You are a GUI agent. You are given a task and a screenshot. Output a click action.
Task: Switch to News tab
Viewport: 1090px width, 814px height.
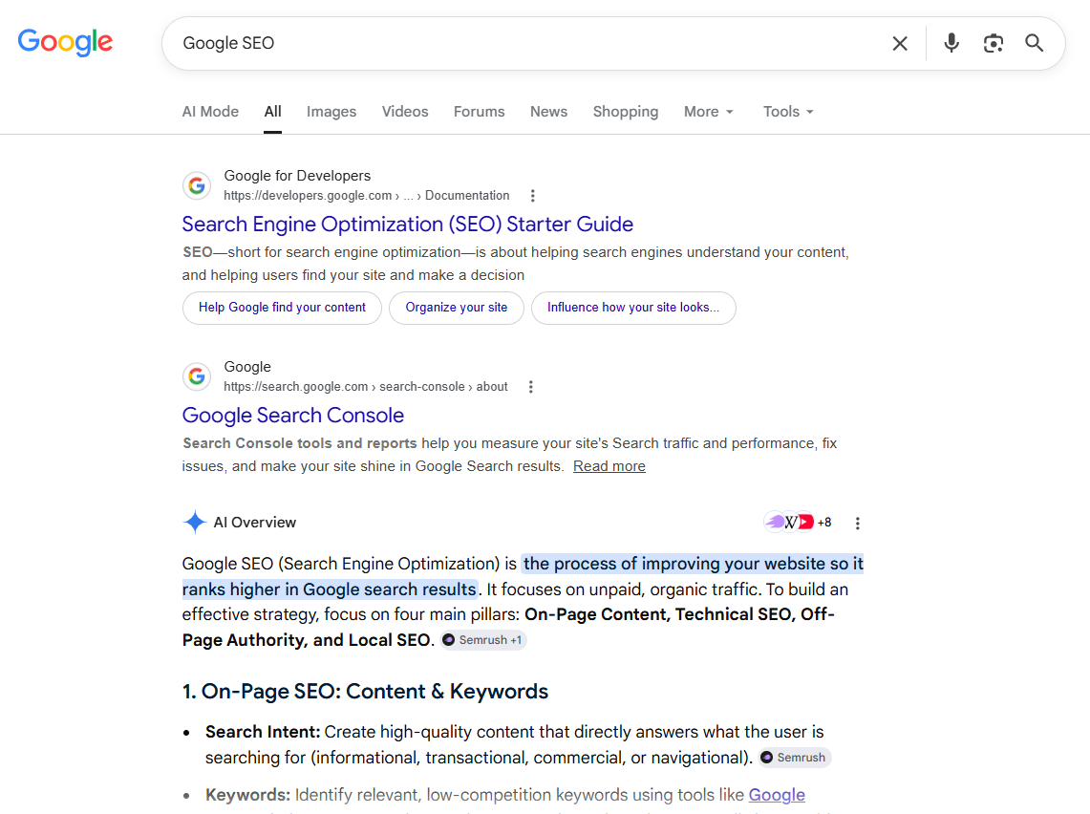[548, 112]
